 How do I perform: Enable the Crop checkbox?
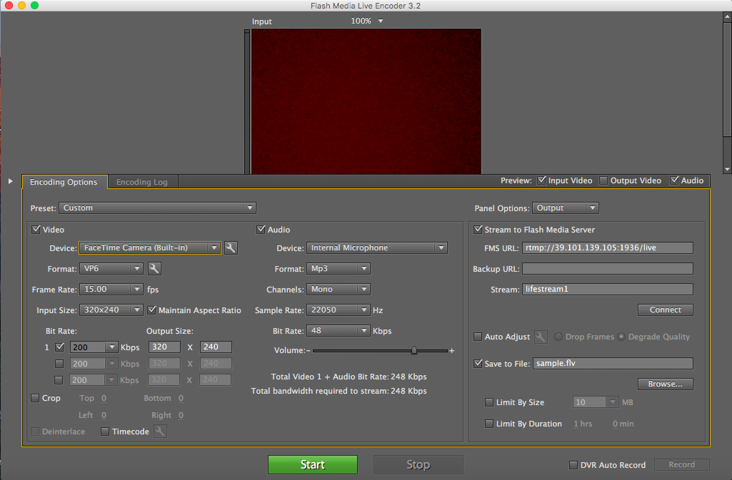35,398
